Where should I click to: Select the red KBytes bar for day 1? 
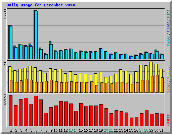pos(10,111)
